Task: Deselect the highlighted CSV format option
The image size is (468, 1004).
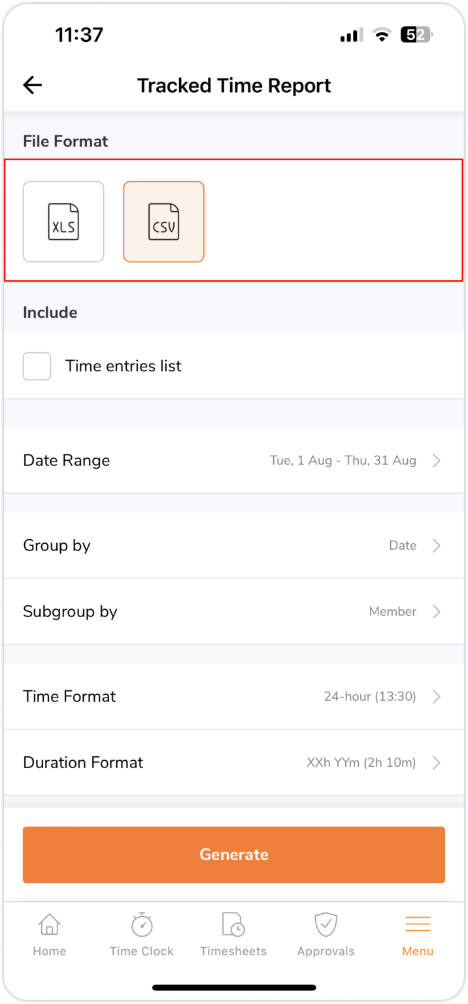Action: click(163, 222)
